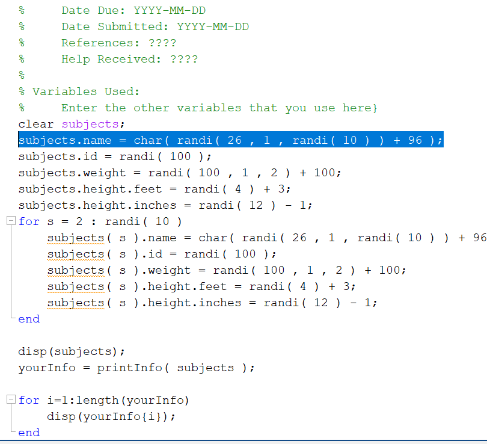The width and height of the screenshot is (487, 444).
Task: Click the 'subjects.weight' assignment line outside the loop
Action: tap(180, 173)
